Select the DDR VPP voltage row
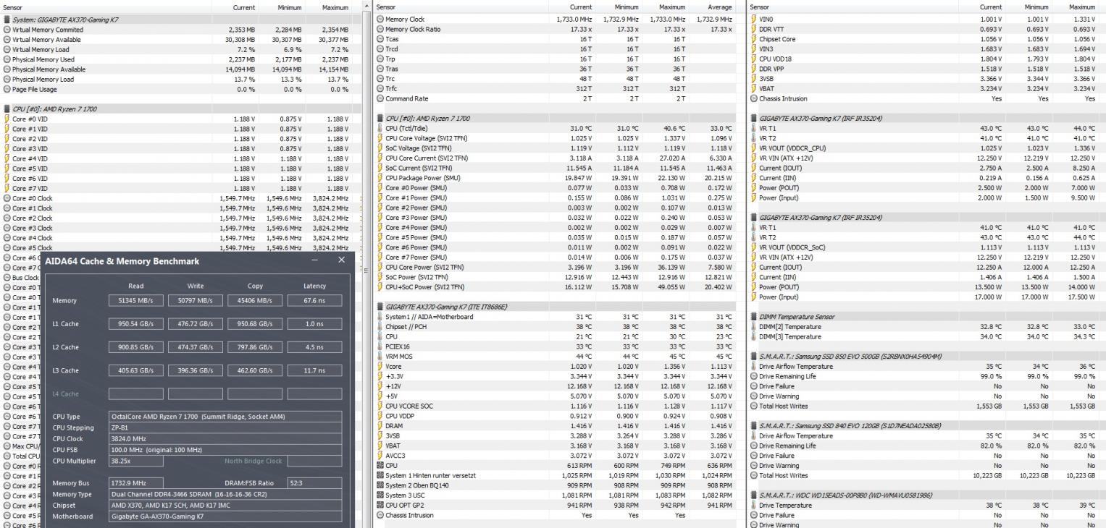 pos(927,69)
